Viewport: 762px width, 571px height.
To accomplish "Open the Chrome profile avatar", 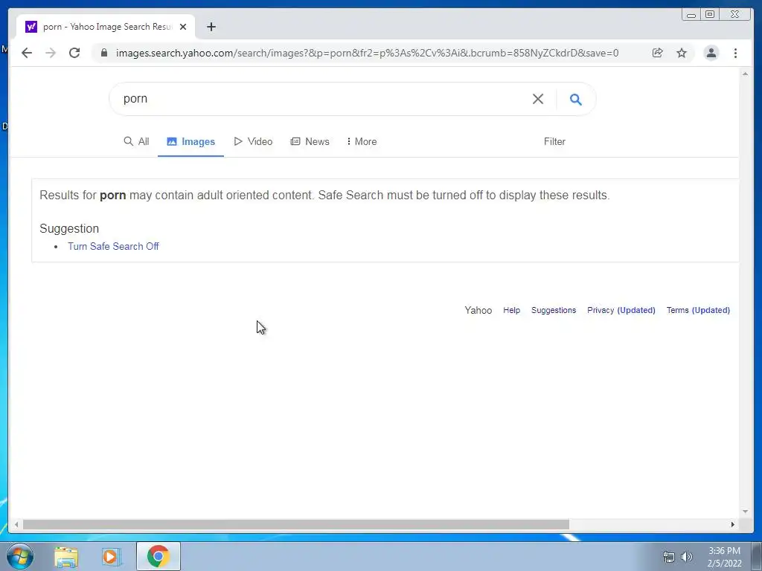I will click(x=711, y=53).
